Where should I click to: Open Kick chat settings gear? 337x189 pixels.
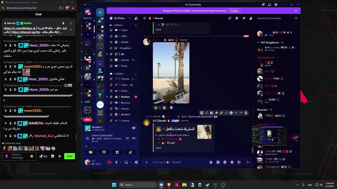60,156
